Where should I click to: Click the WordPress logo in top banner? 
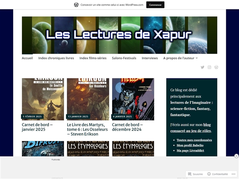(76, 5)
